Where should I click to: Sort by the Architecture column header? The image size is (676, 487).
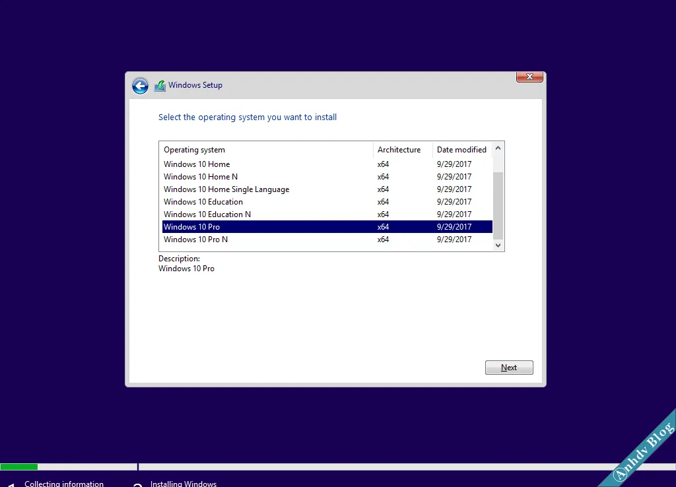pyautogui.click(x=399, y=149)
